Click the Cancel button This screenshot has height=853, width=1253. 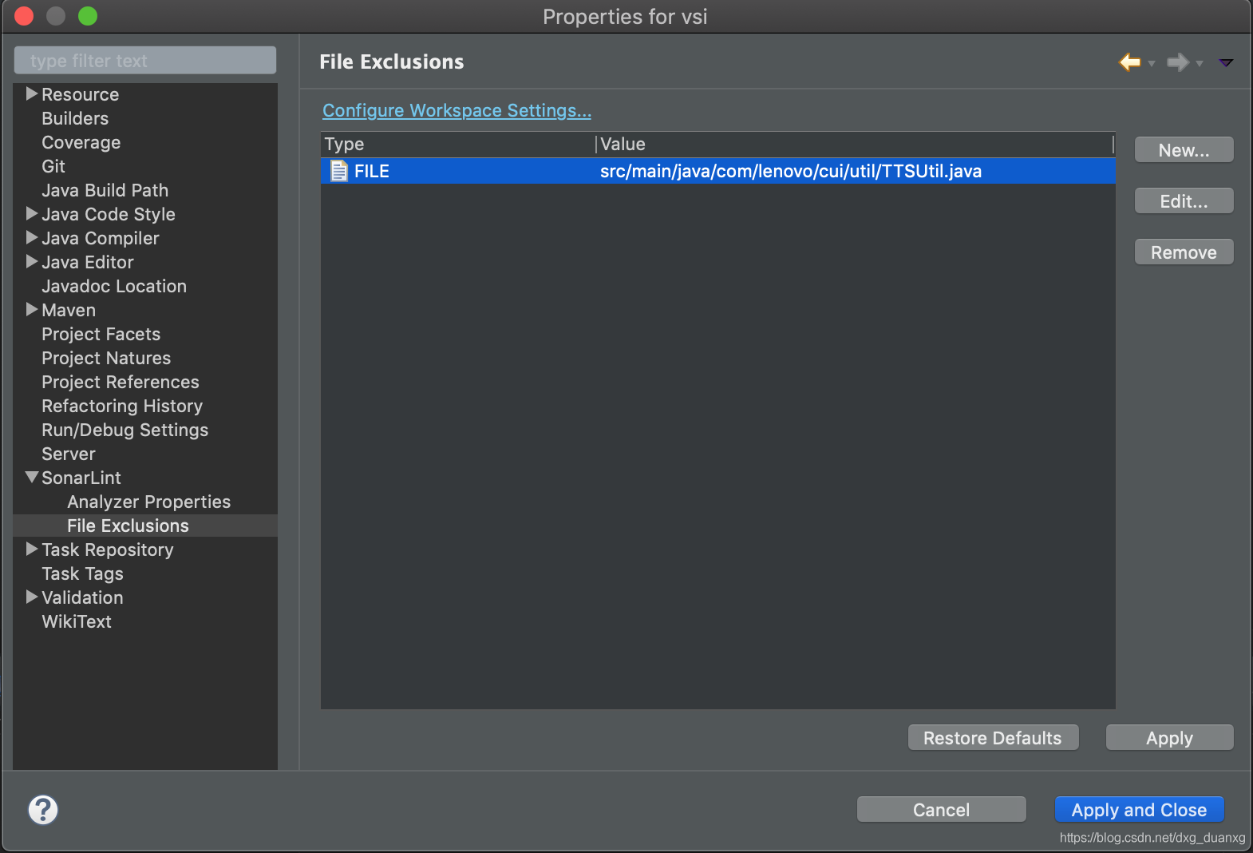click(x=942, y=810)
